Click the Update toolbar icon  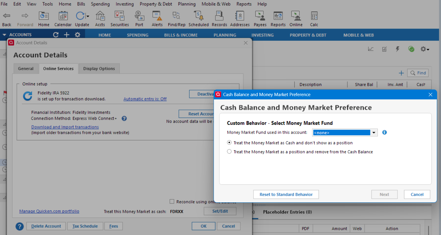click(x=80, y=16)
